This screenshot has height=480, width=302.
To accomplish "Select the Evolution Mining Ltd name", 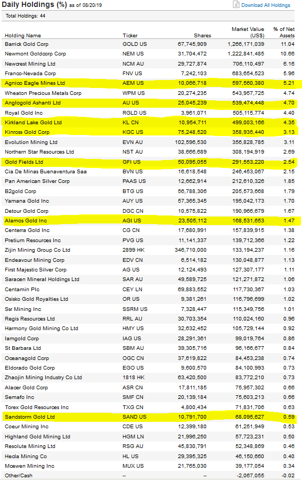I will [x=31, y=142].
